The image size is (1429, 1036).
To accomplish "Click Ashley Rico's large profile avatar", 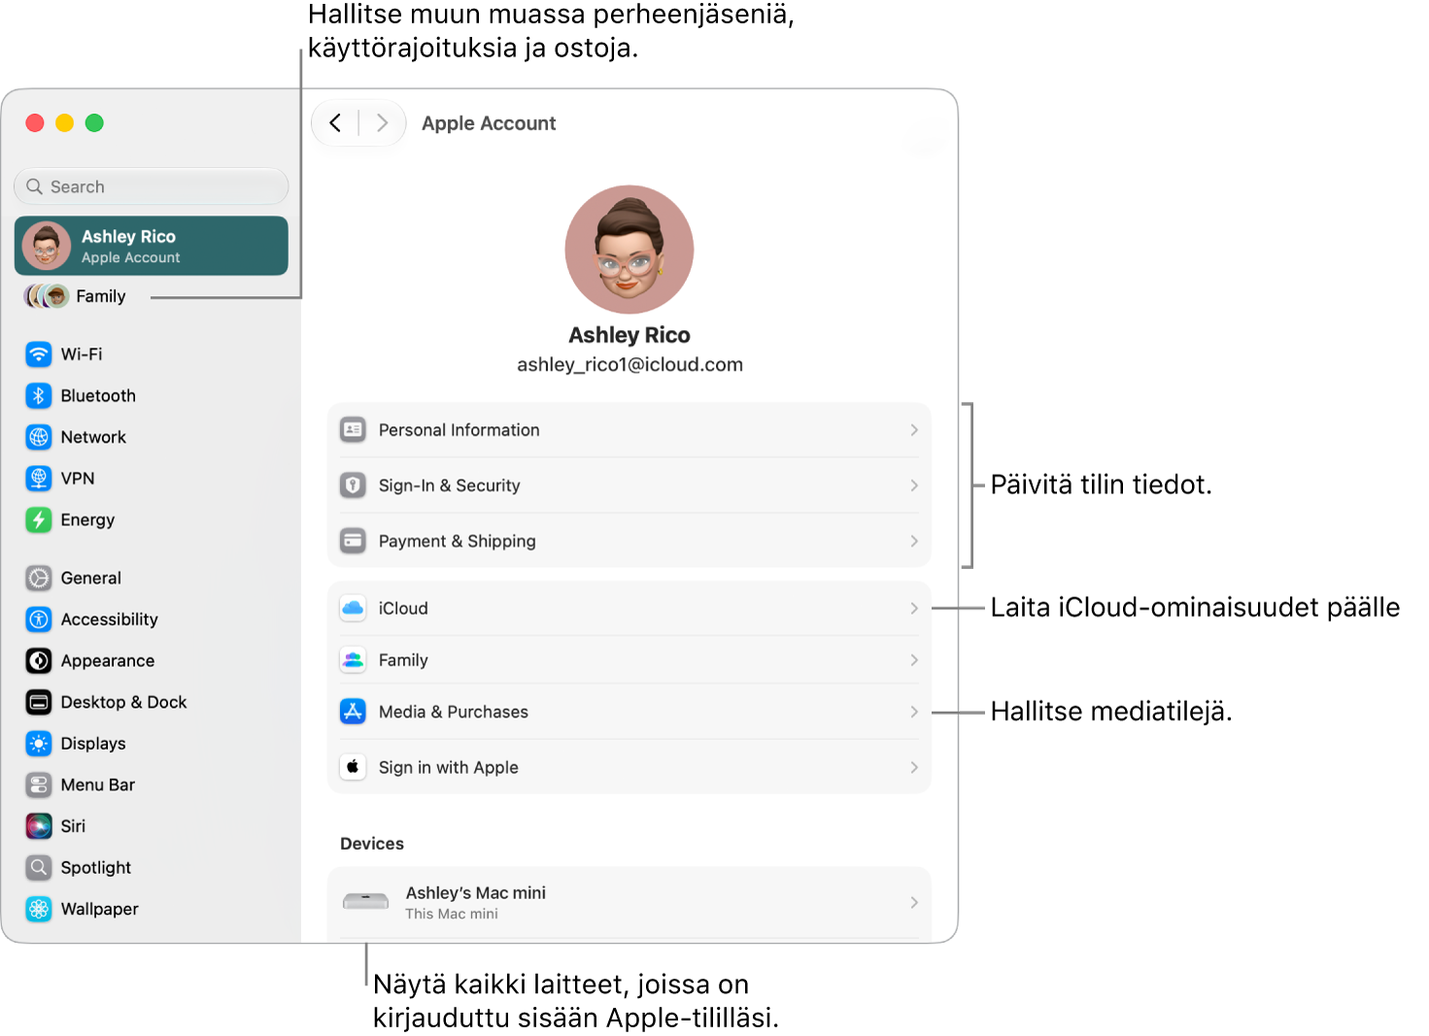I will 629,250.
